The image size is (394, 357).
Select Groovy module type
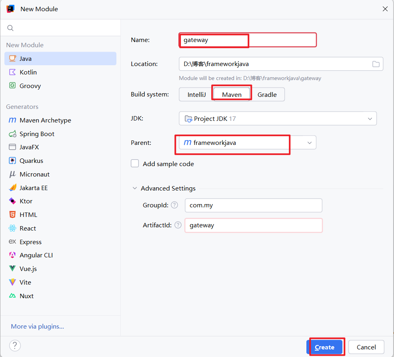point(60,86)
